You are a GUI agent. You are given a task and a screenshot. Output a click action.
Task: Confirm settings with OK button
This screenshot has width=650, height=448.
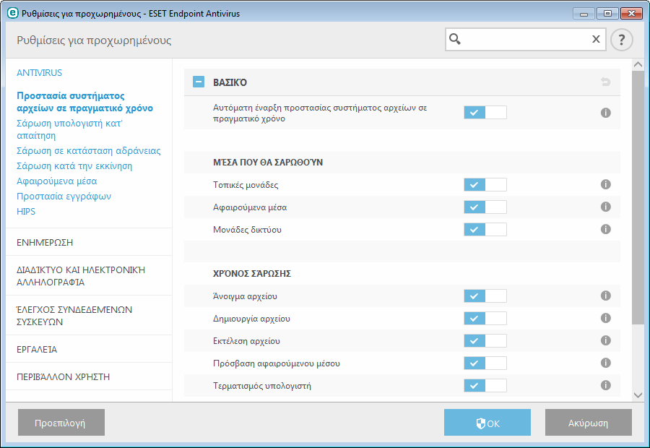[487, 422]
